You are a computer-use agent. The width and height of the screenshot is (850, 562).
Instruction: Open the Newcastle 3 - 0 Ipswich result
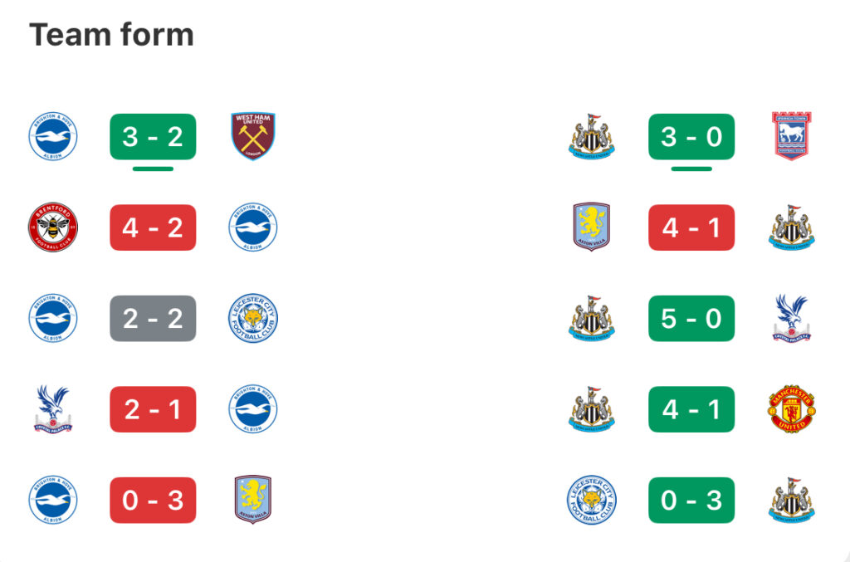pos(691,137)
